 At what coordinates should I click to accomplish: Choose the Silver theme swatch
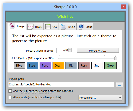point(19,66)
